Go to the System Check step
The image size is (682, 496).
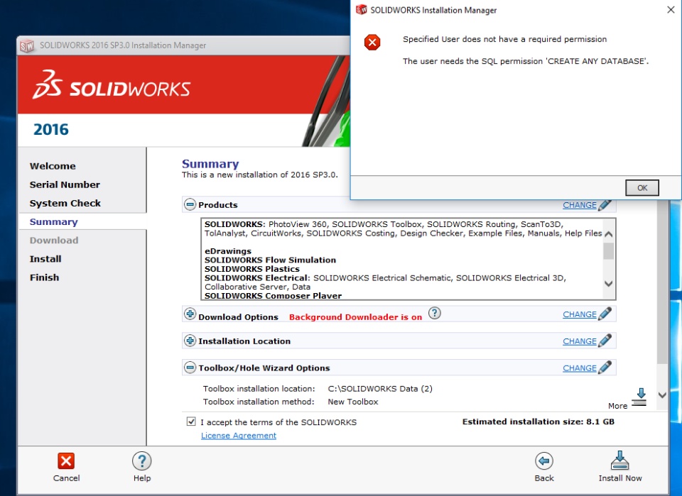tap(65, 203)
